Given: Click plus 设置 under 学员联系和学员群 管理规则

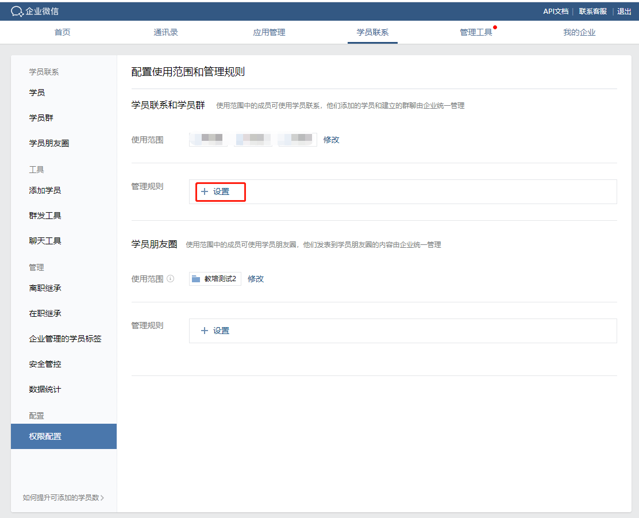Looking at the screenshot, I should [215, 191].
